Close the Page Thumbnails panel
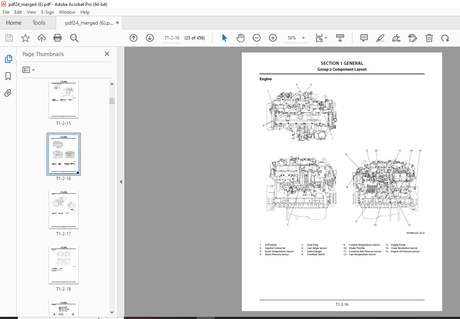Viewport: 460px width, 319px height. coord(107,54)
